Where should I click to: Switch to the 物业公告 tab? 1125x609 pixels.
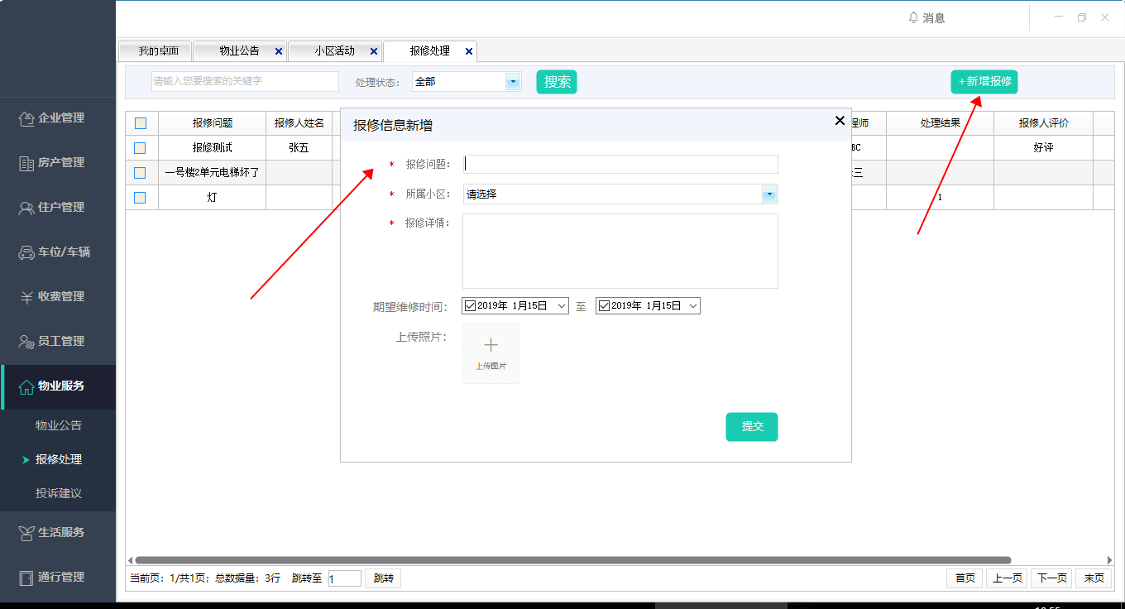coord(239,51)
